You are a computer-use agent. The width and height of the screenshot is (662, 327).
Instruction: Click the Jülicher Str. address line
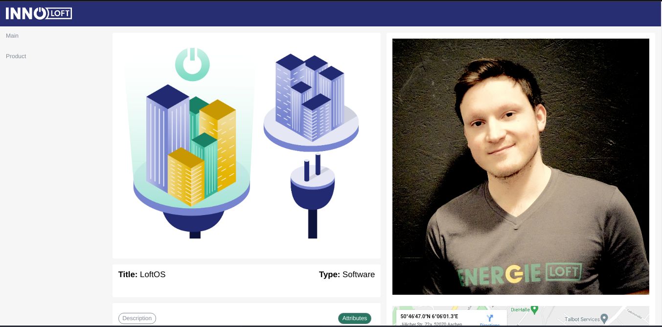tap(431, 324)
